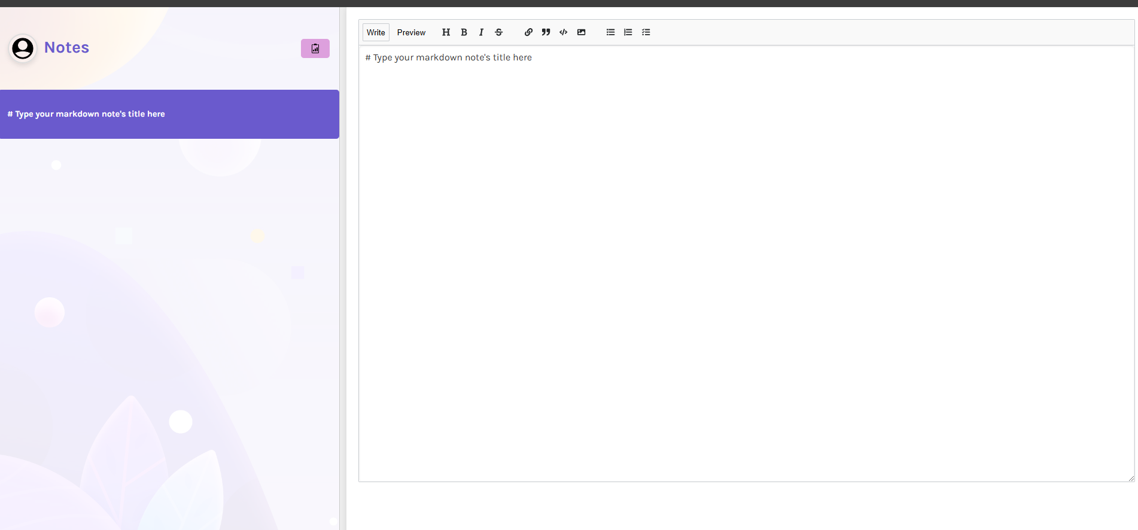1138x530 pixels.
Task: Insert an image via image icon
Action: (581, 32)
